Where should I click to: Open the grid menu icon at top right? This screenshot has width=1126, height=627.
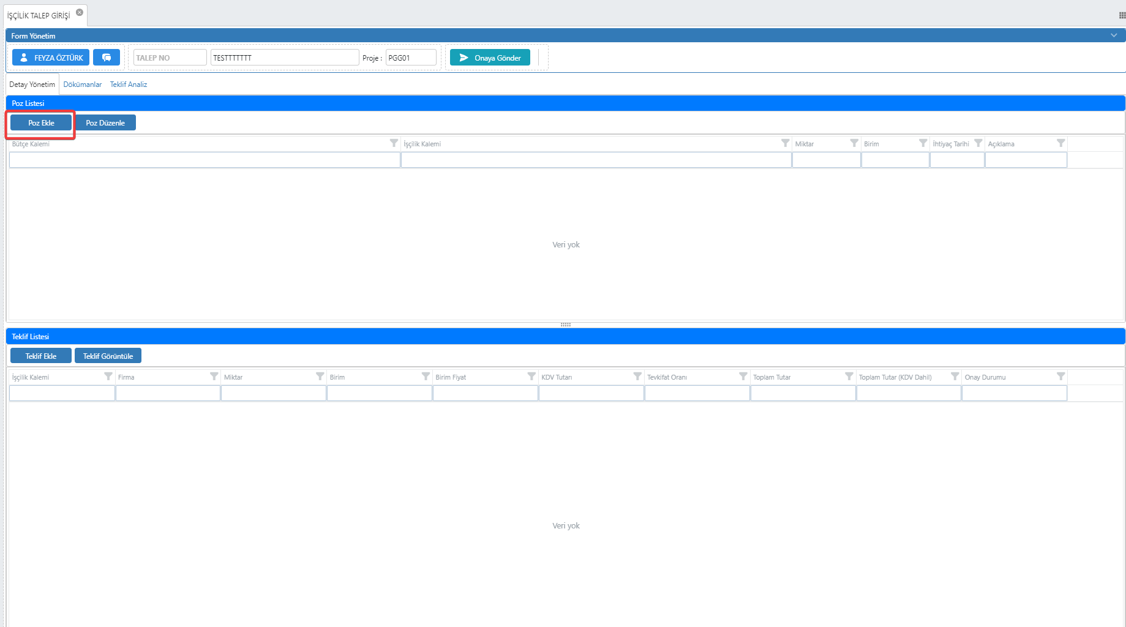point(1122,15)
